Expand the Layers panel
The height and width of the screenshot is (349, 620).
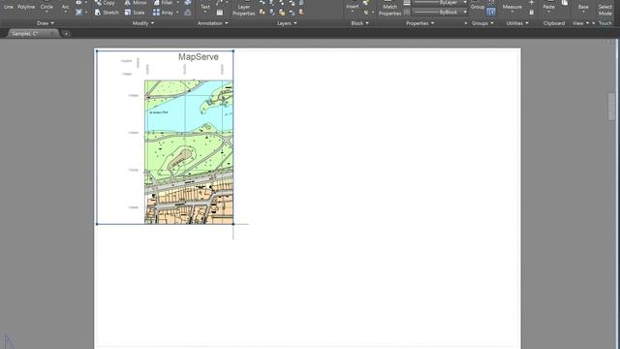tap(287, 23)
